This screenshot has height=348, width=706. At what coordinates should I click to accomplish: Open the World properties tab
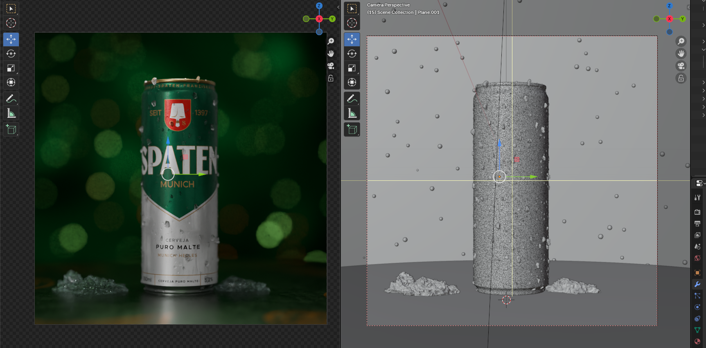[697, 258]
